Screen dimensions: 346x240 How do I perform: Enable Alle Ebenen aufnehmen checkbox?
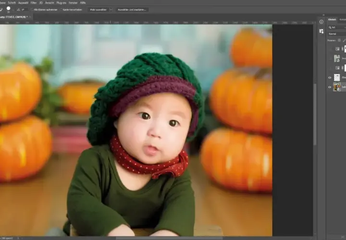pos(32,10)
